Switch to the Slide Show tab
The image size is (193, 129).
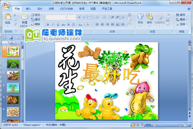point(67,9)
